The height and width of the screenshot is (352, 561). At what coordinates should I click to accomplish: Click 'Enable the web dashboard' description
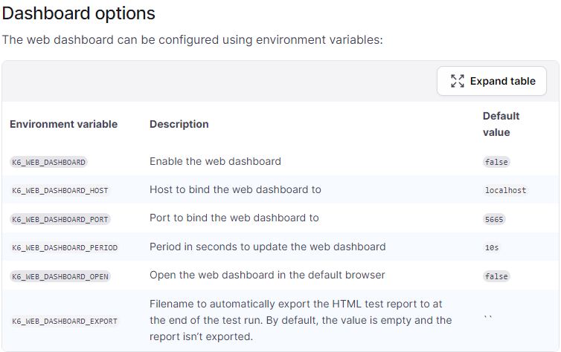tap(215, 161)
